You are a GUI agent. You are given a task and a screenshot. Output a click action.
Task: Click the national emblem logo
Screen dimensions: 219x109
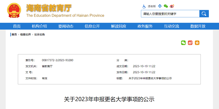[x=14, y=10]
